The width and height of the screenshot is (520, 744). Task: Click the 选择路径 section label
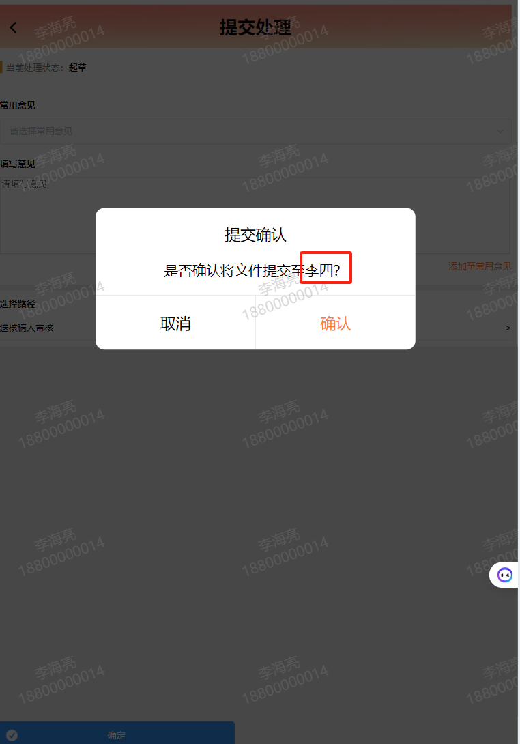click(x=18, y=304)
